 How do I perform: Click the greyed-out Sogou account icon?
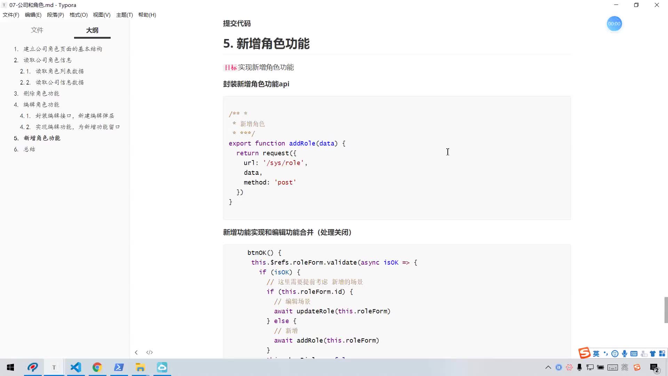click(x=644, y=354)
